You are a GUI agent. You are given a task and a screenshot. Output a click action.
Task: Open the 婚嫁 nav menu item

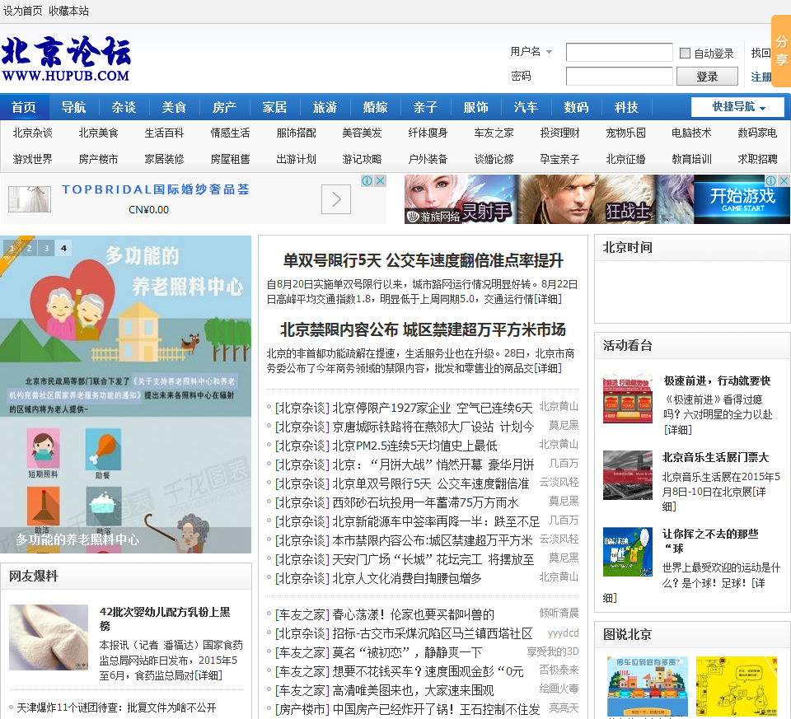coord(376,107)
